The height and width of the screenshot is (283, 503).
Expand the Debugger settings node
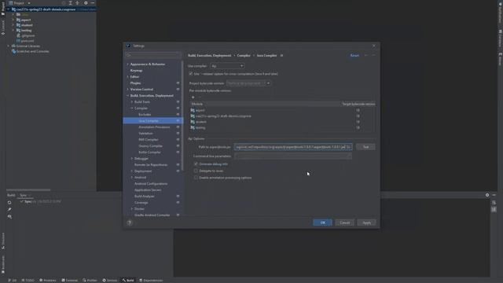tap(132, 159)
